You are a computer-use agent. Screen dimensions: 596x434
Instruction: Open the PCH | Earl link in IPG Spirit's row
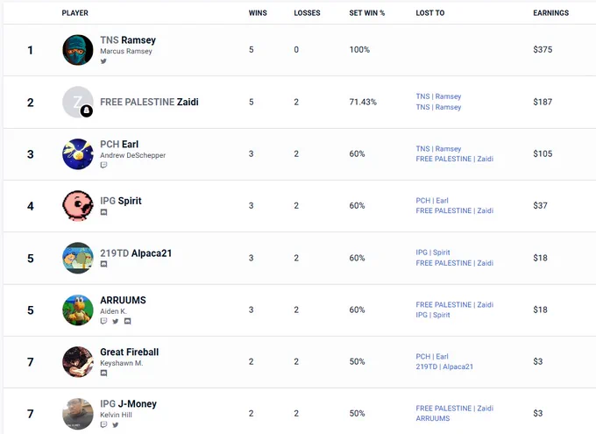[432, 201]
